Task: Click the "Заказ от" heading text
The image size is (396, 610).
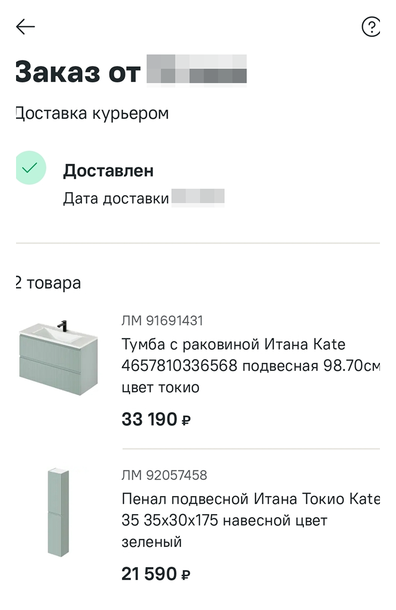Action: coord(78,72)
